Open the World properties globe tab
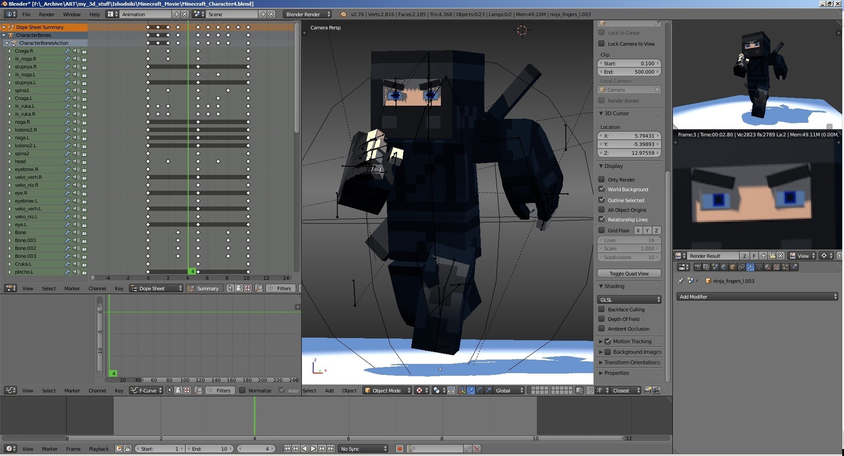 tap(724, 267)
